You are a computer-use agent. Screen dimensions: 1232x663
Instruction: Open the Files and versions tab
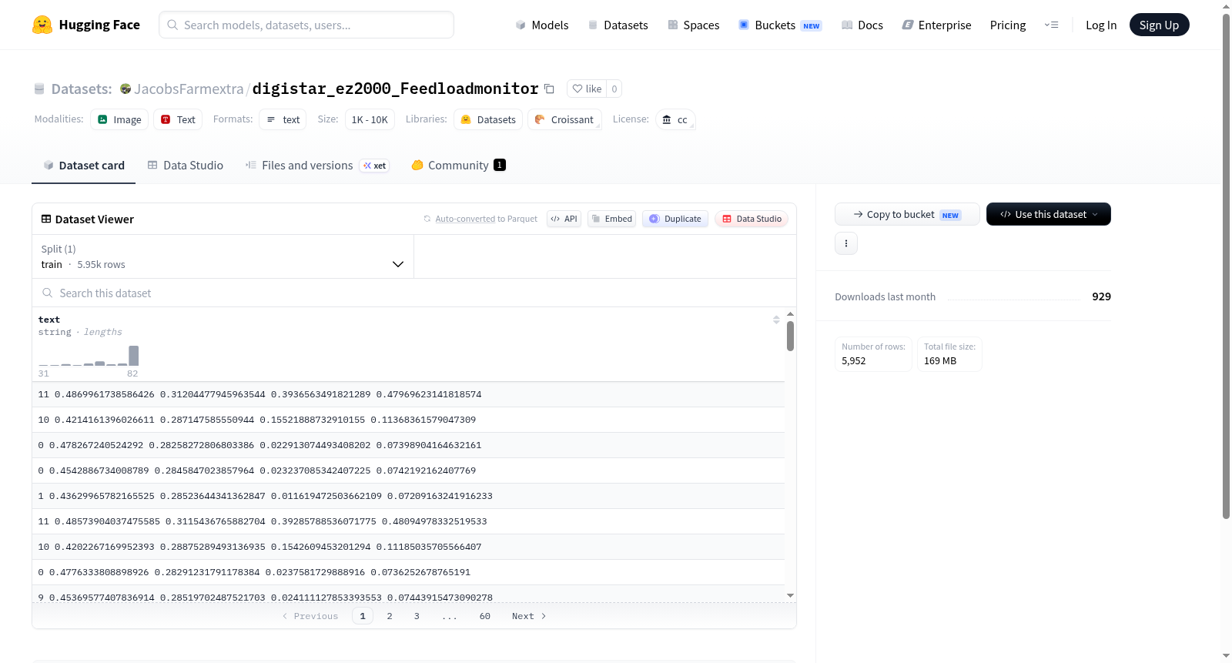(x=317, y=165)
